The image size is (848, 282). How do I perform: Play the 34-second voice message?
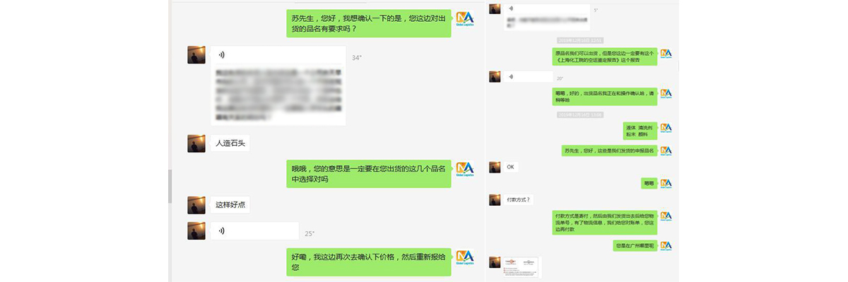(278, 55)
